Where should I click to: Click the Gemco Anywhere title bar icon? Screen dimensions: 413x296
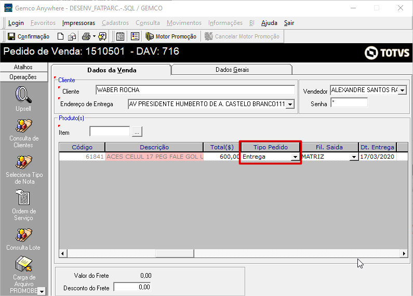coord(8,8)
